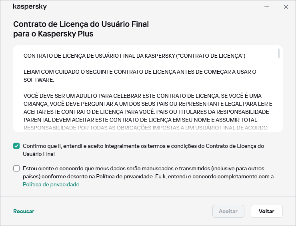Click the first line "CONTRATO DE LICENÇA DE USUÁRIO FINAL DA KASPERSKY"

[134, 55]
